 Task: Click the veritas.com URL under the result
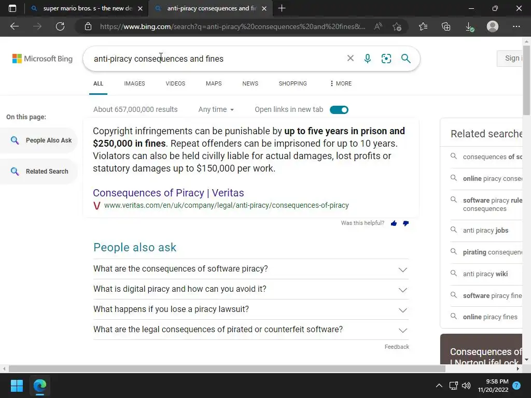[226, 205]
